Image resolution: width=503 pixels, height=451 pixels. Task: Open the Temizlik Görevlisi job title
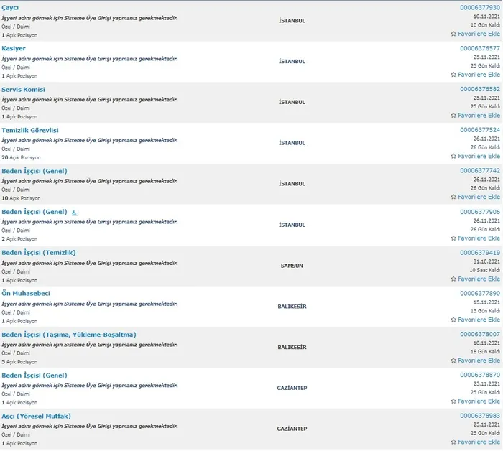pos(30,130)
